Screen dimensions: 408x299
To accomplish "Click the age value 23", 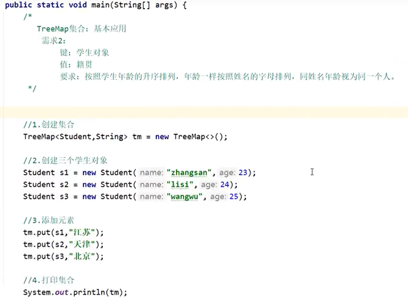I will 243,173.
